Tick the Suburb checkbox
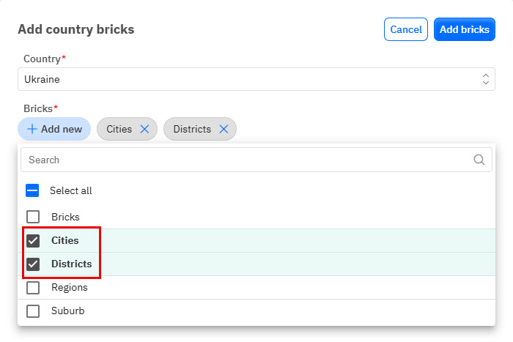 tap(33, 311)
